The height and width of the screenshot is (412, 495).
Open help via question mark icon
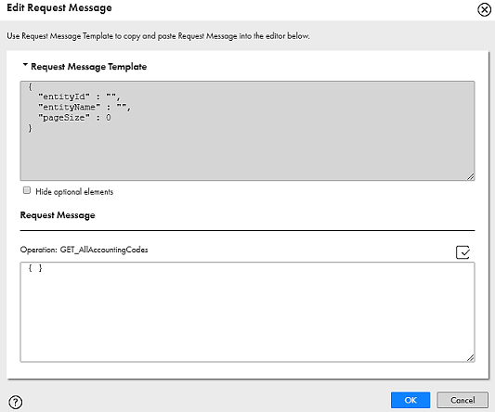pos(16,402)
